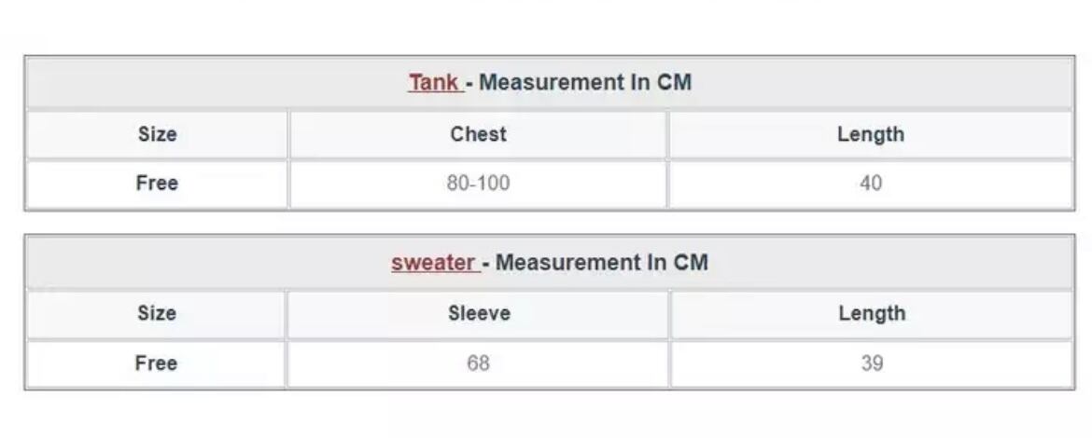Click the Free size cell in the sweater table
1092x438 pixels.
(x=157, y=363)
